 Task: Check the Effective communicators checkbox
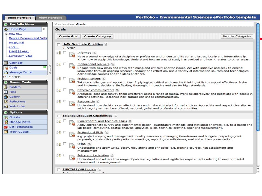coord(64,90)
